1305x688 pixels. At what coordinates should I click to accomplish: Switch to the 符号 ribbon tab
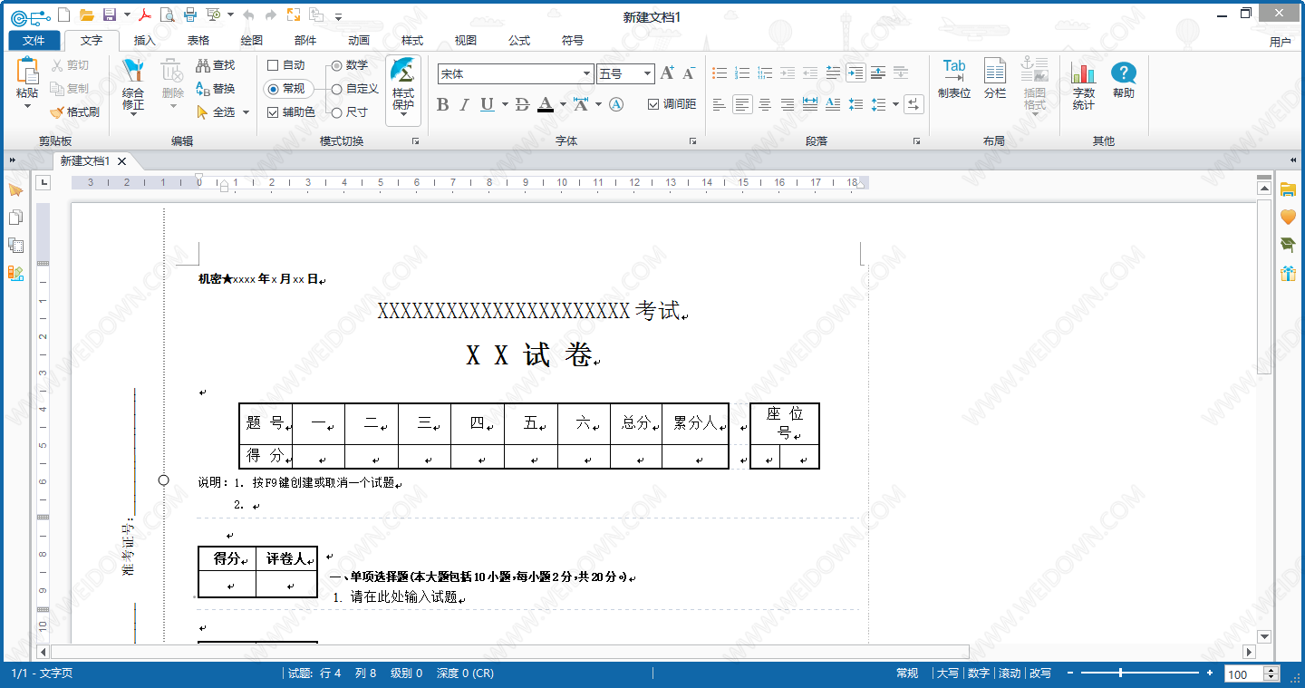pos(573,41)
